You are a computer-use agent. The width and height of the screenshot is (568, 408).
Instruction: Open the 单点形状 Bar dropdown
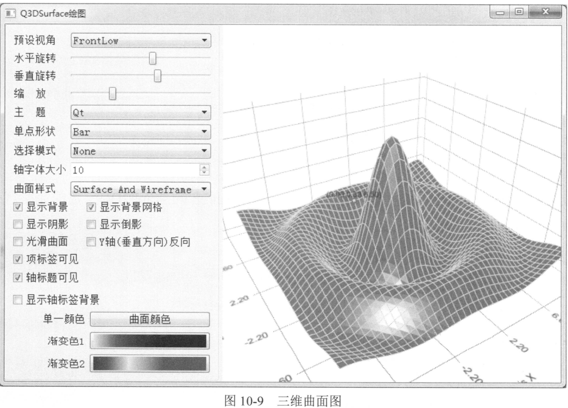pos(141,131)
